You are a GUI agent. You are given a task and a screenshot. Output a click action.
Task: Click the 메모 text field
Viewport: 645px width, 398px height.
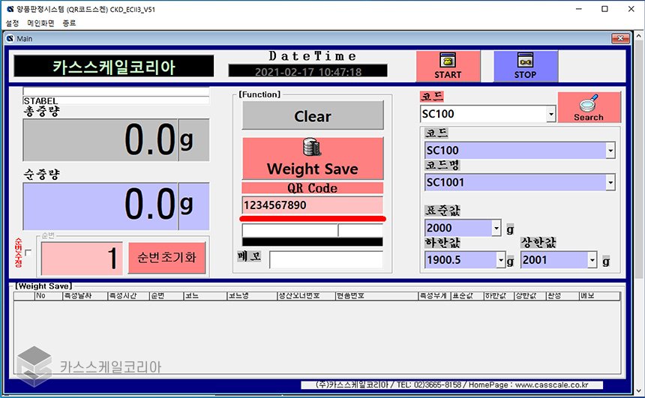point(325,259)
